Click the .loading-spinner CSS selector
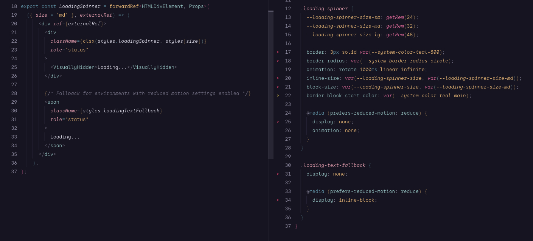The height and width of the screenshot is (241, 533). pyautogui.click(x=324, y=8)
